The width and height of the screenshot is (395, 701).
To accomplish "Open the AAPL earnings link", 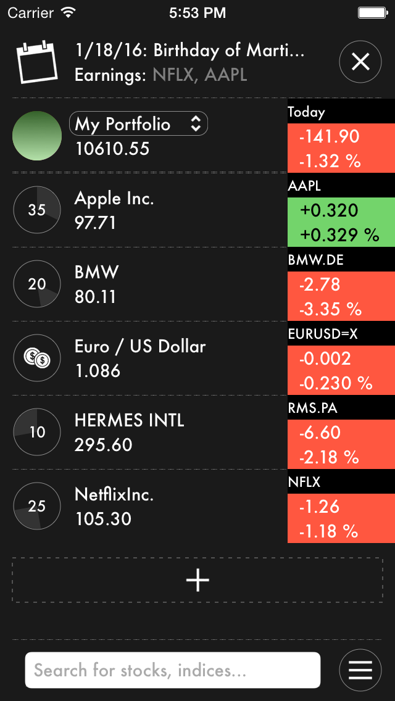I will click(x=226, y=75).
